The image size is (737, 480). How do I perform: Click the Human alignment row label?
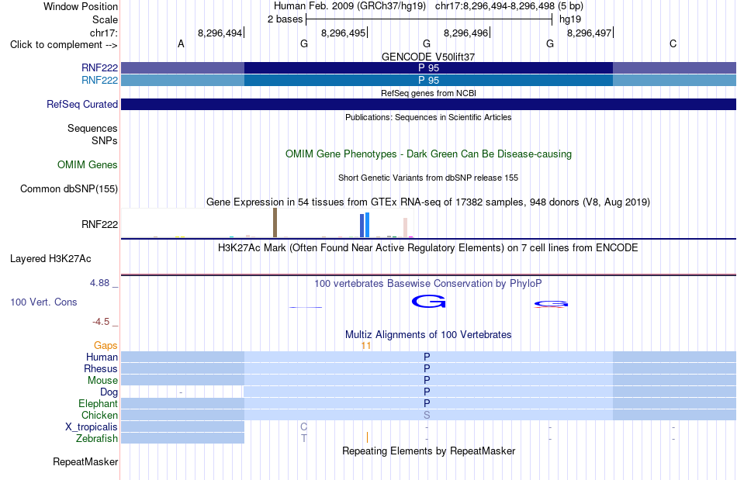point(102,357)
